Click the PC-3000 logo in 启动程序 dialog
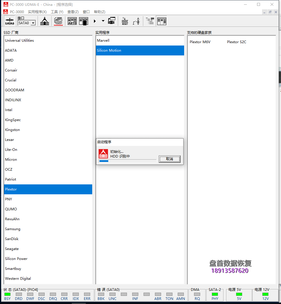This screenshot has width=281, height=304. pyautogui.click(x=103, y=154)
